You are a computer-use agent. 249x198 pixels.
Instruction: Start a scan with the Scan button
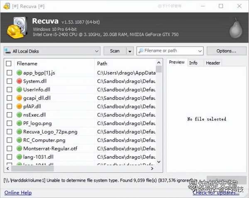pos(115,51)
